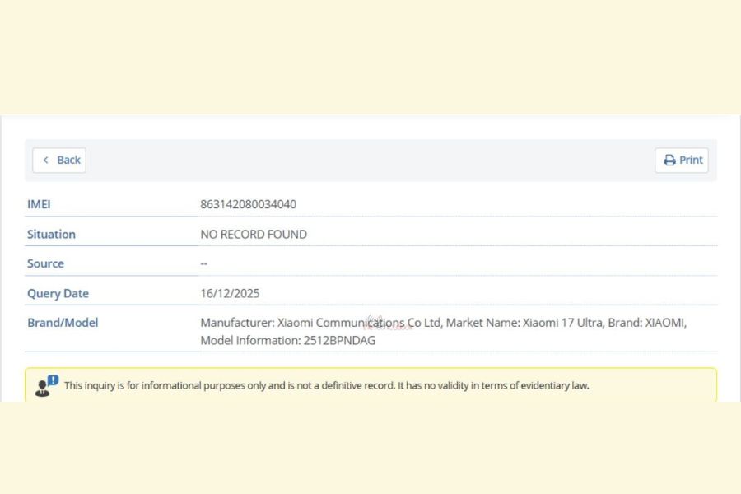Select the Query Date field label

point(58,293)
